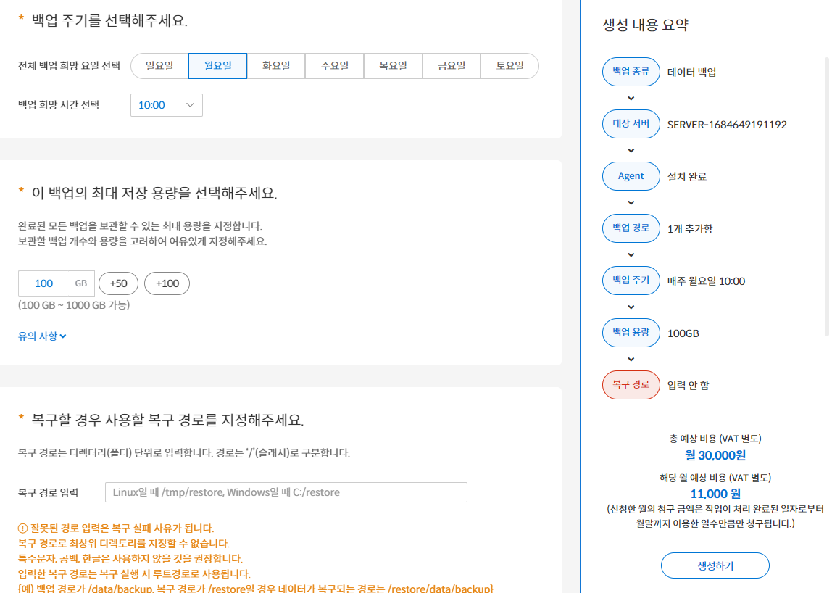
Task: Select the red 복구 경로 summary step
Action: 631,385
